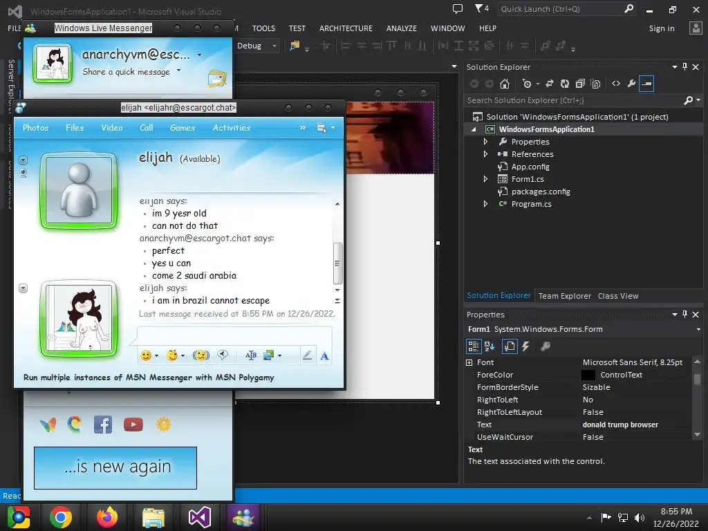Open the email inbox icon in Messenger
The height and width of the screenshot is (531, 708).
point(217,79)
